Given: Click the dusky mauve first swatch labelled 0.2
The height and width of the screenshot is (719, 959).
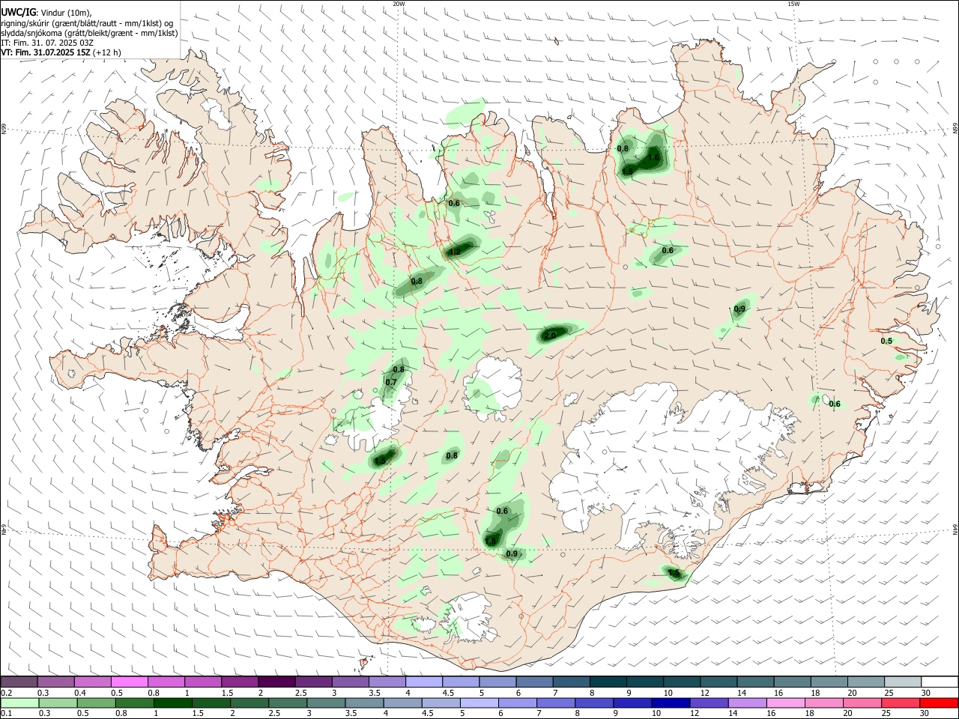Looking at the screenshot, I should 19,682.
